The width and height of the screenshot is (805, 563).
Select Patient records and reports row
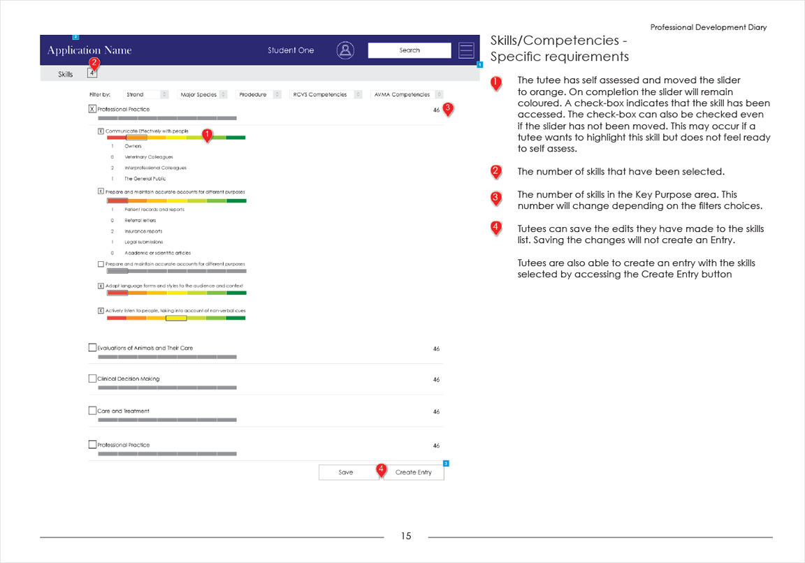tap(148, 210)
